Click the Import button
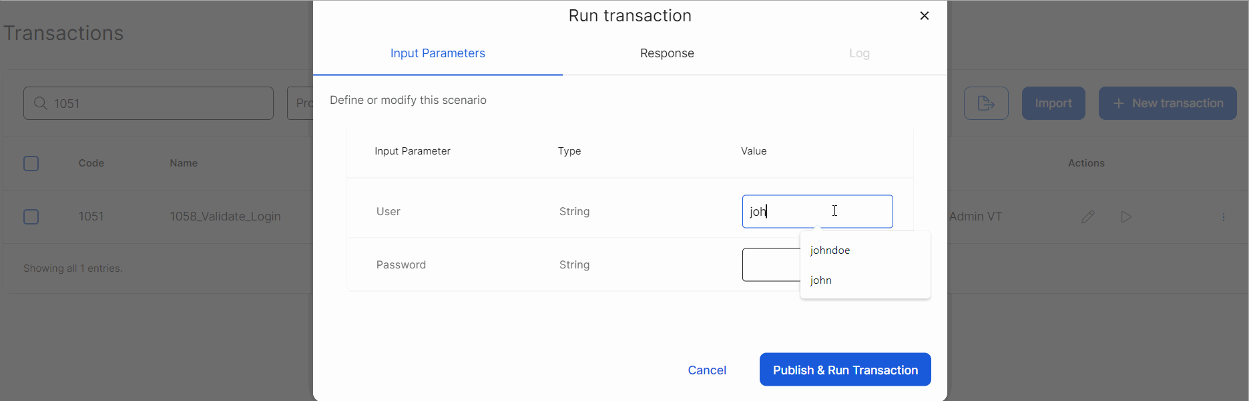Screen dimensions: 1249x401 [x=1053, y=103]
